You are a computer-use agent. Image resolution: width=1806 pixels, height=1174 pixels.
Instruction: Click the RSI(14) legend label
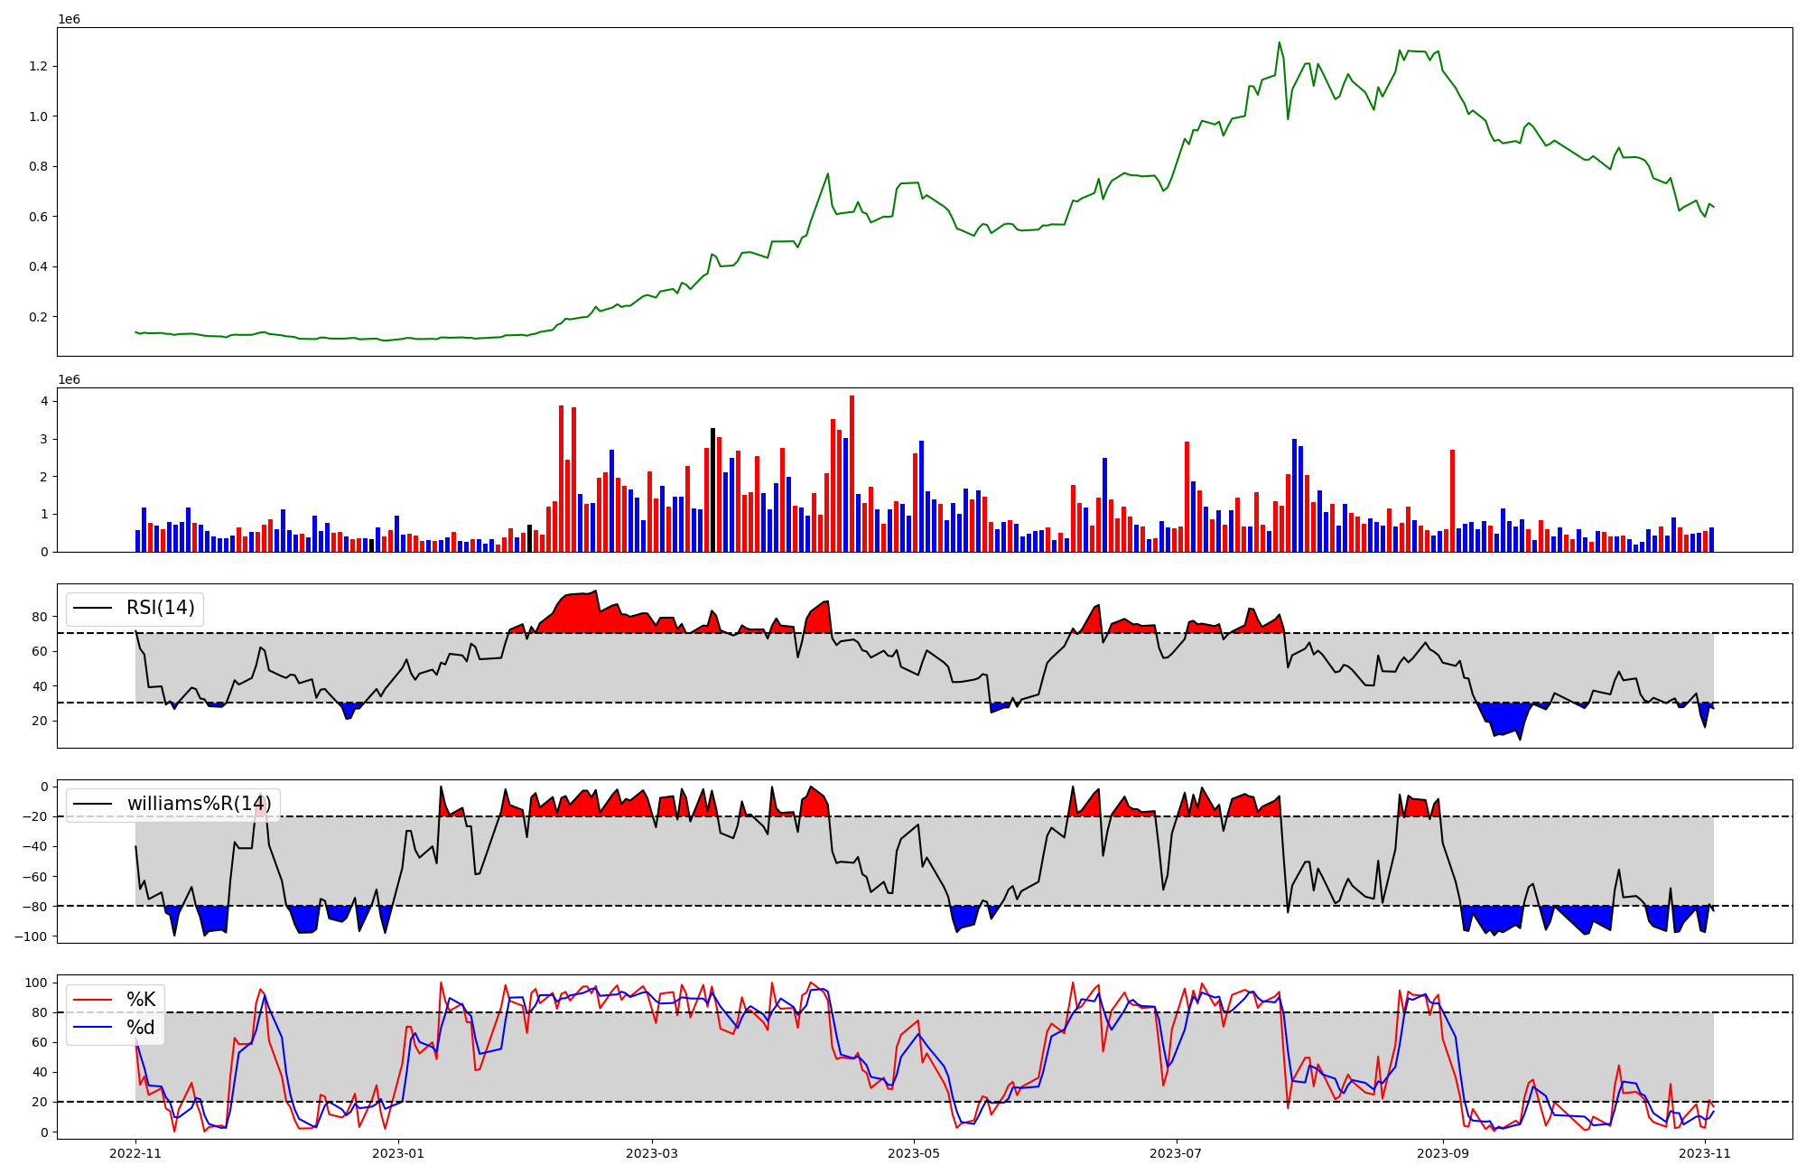pos(160,608)
